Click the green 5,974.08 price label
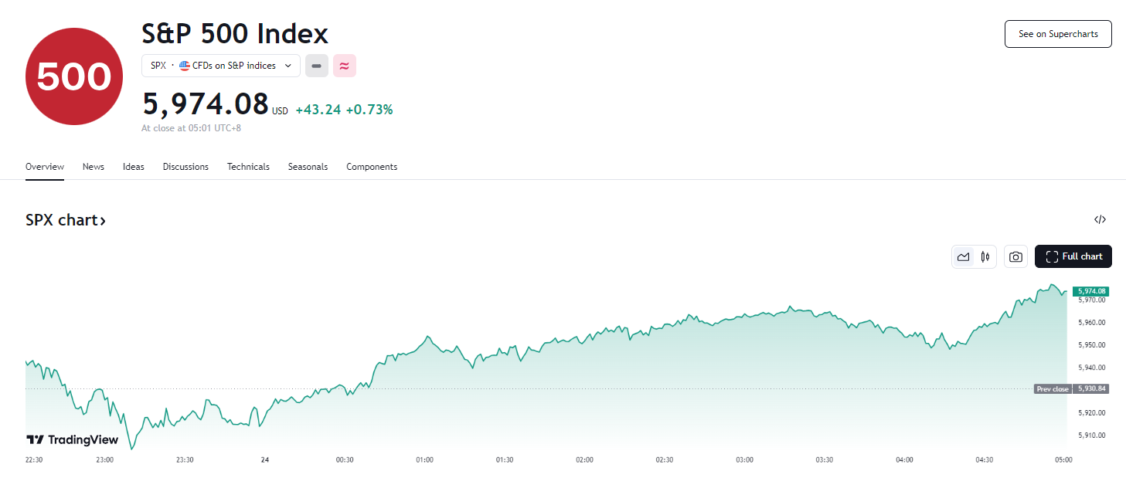The width and height of the screenshot is (1126, 478). point(1091,291)
